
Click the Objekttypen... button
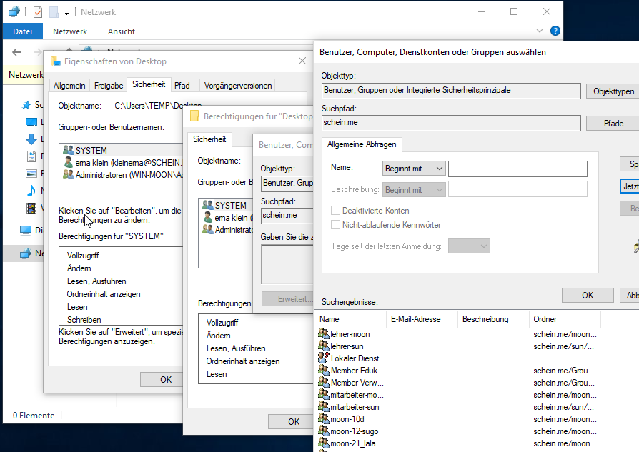613,91
